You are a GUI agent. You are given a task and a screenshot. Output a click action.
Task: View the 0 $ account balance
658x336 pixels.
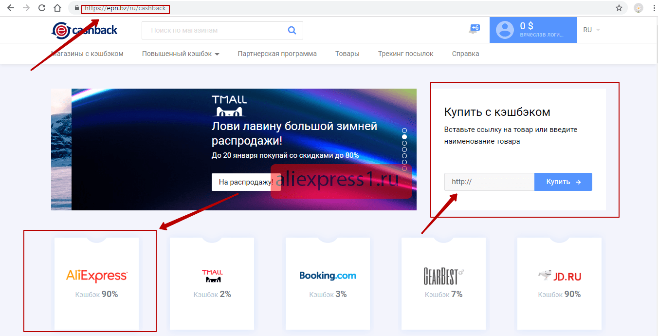[527, 26]
